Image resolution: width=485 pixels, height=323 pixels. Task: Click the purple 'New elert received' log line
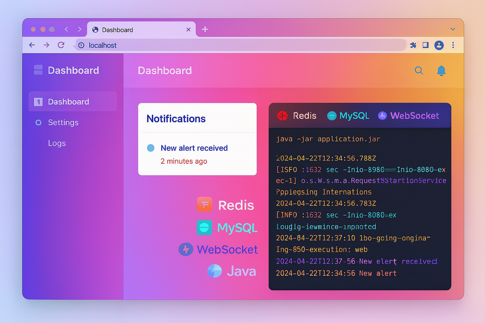(357, 261)
